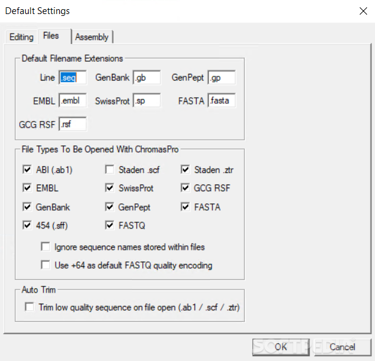Screen dimensions: 375x361
Task: Click the FASTA extension field
Action: pyautogui.click(x=222, y=100)
